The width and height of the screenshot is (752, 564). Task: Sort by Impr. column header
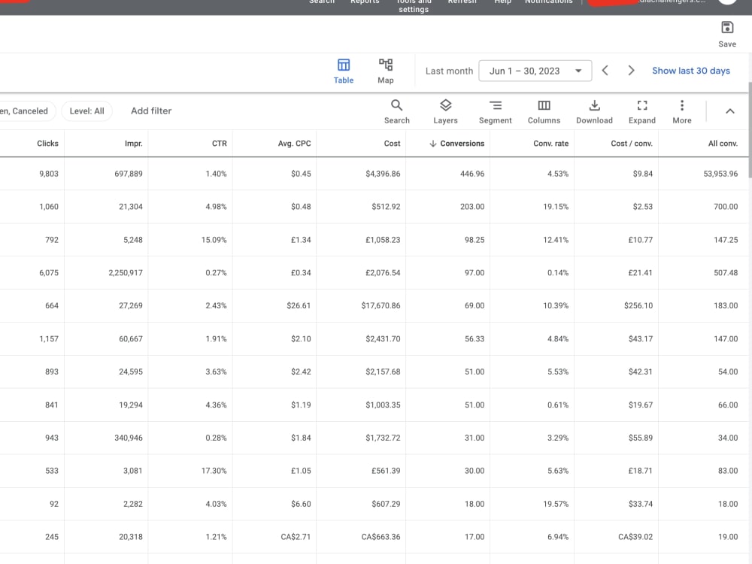[133, 144]
